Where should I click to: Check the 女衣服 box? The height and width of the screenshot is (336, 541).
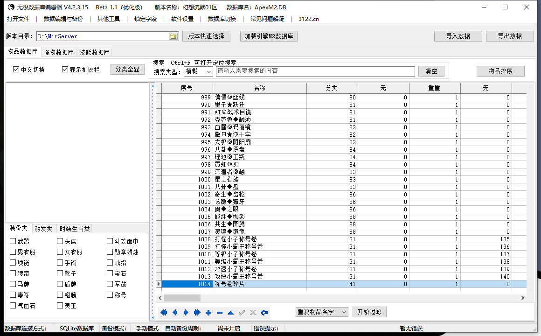(x=60, y=252)
